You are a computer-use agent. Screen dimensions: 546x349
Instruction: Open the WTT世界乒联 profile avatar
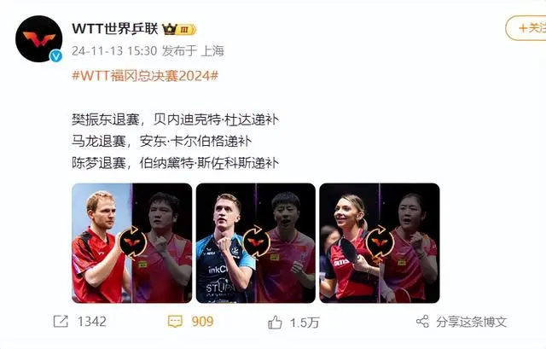pos(38,38)
